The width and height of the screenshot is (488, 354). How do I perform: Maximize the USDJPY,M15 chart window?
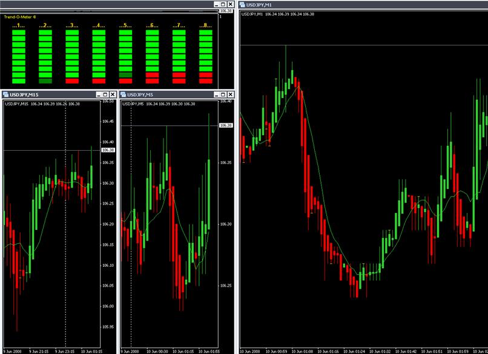click(x=105, y=94)
